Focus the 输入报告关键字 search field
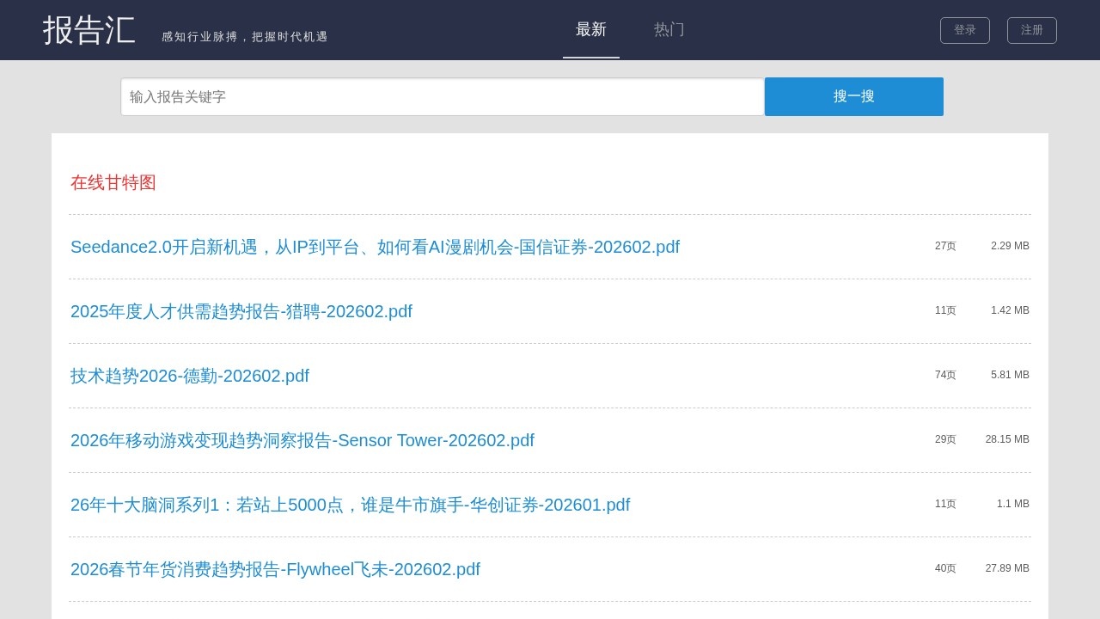Image resolution: width=1100 pixels, height=619 pixels. click(x=442, y=97)
